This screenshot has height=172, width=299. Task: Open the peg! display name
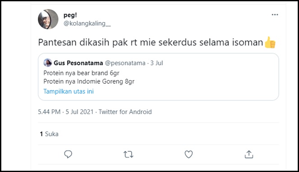[x=70, y=15]
